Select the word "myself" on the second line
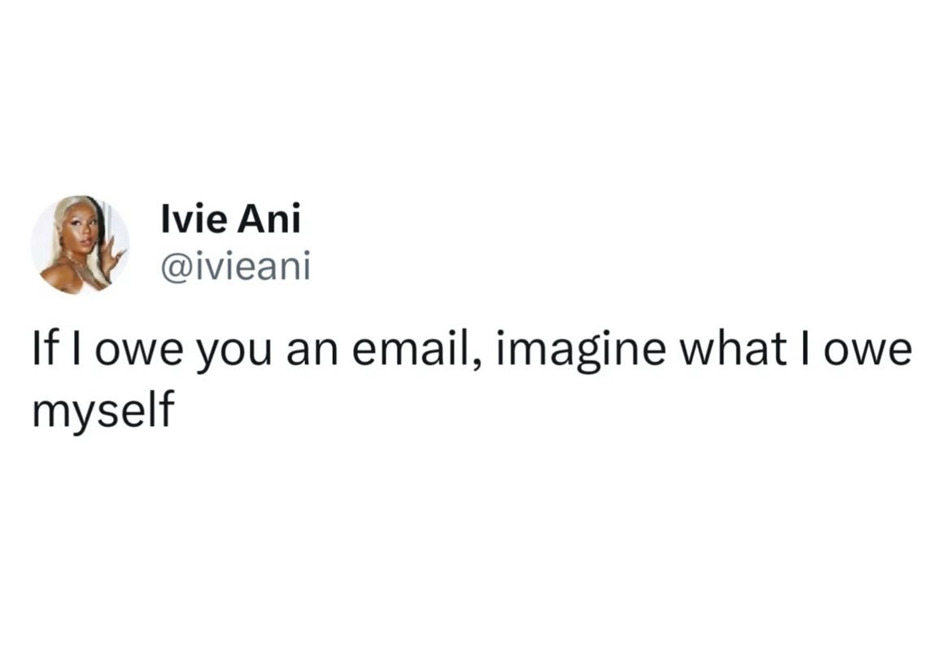952x670 pixels. 103,411
